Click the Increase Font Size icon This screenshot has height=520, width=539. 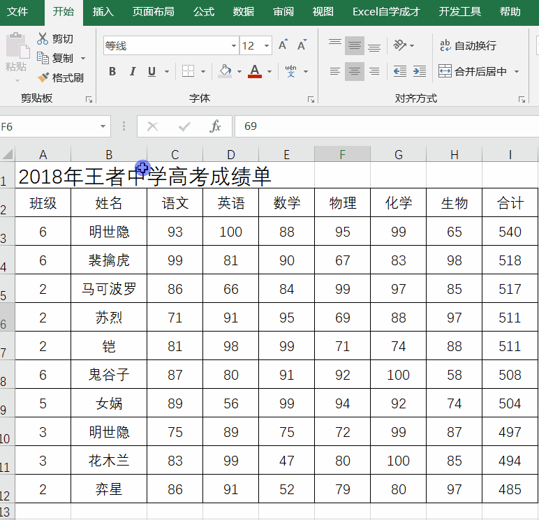pyautogui.click(x=283, y=45)
